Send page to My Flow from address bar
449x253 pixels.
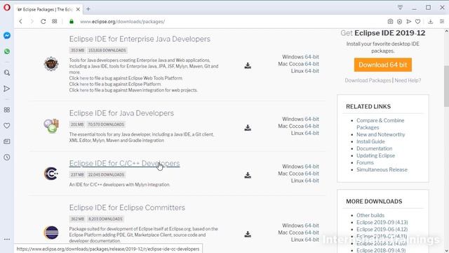tap(408, 22)
